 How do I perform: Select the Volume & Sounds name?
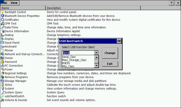(x=16, y=100)
